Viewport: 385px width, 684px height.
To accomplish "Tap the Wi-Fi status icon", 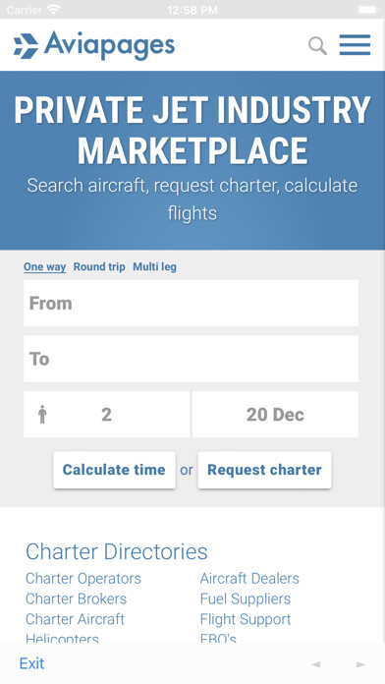I will pos(54,9).
